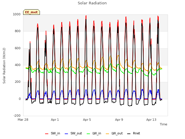Click the Mar 28 x-axis tick label

pyautogui.click(x=23, y=120)
